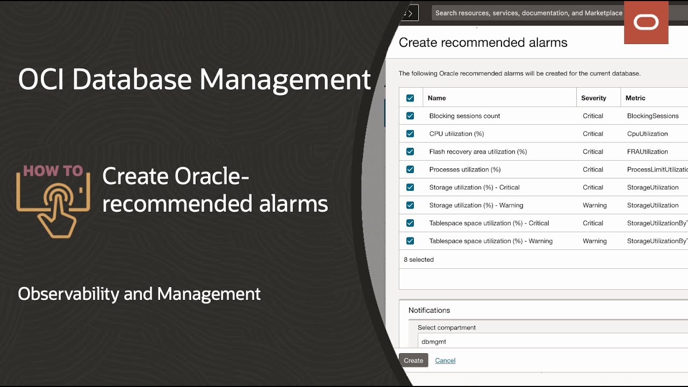Uncheck Storage utilization (%) - Critical alarm
The width and height of the screenshot is (688, 387).
pos(410,187)
